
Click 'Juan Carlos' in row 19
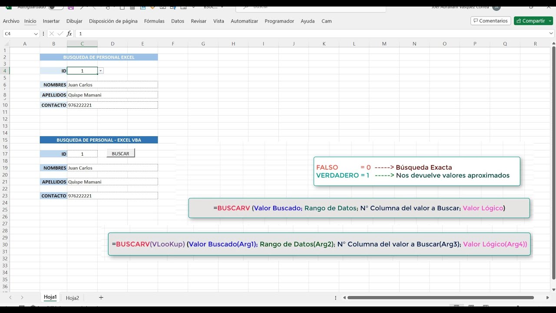pyautogui.click(x=80, y=168)
